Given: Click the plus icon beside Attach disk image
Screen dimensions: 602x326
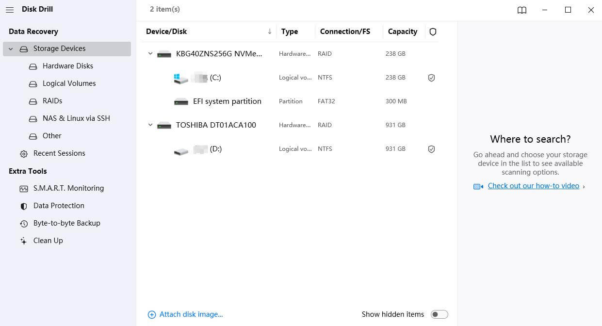Looking at the screenshot, I should [x=152, y=315].
